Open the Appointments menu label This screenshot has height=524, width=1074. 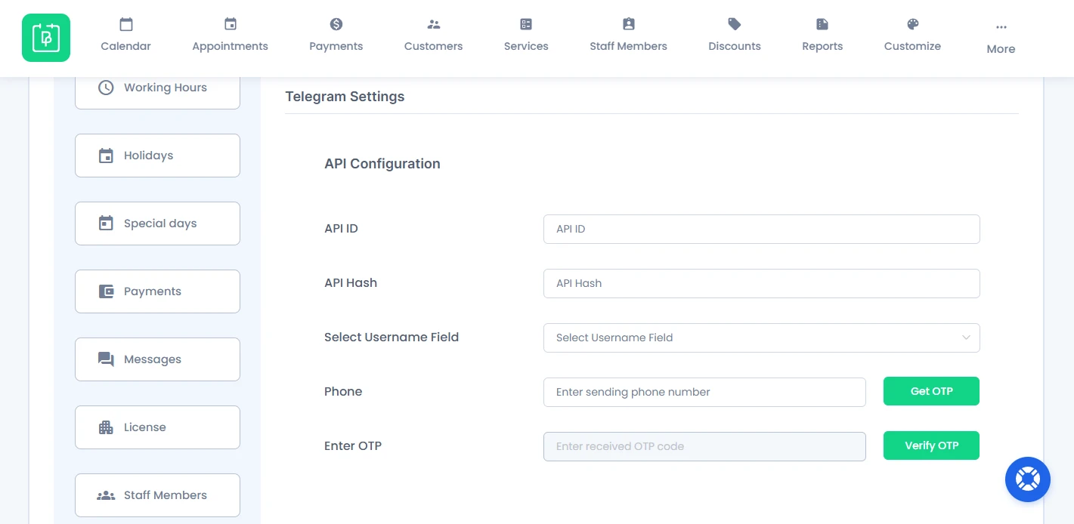tap(231, 46)
